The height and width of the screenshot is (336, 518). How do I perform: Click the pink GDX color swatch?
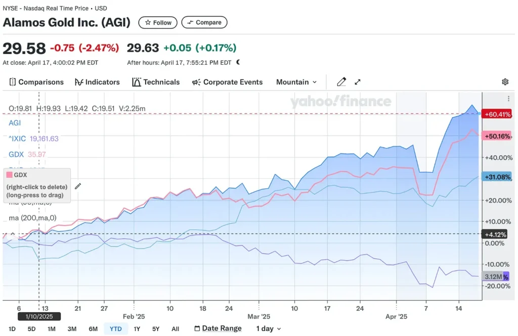click(x=9, y=175)
